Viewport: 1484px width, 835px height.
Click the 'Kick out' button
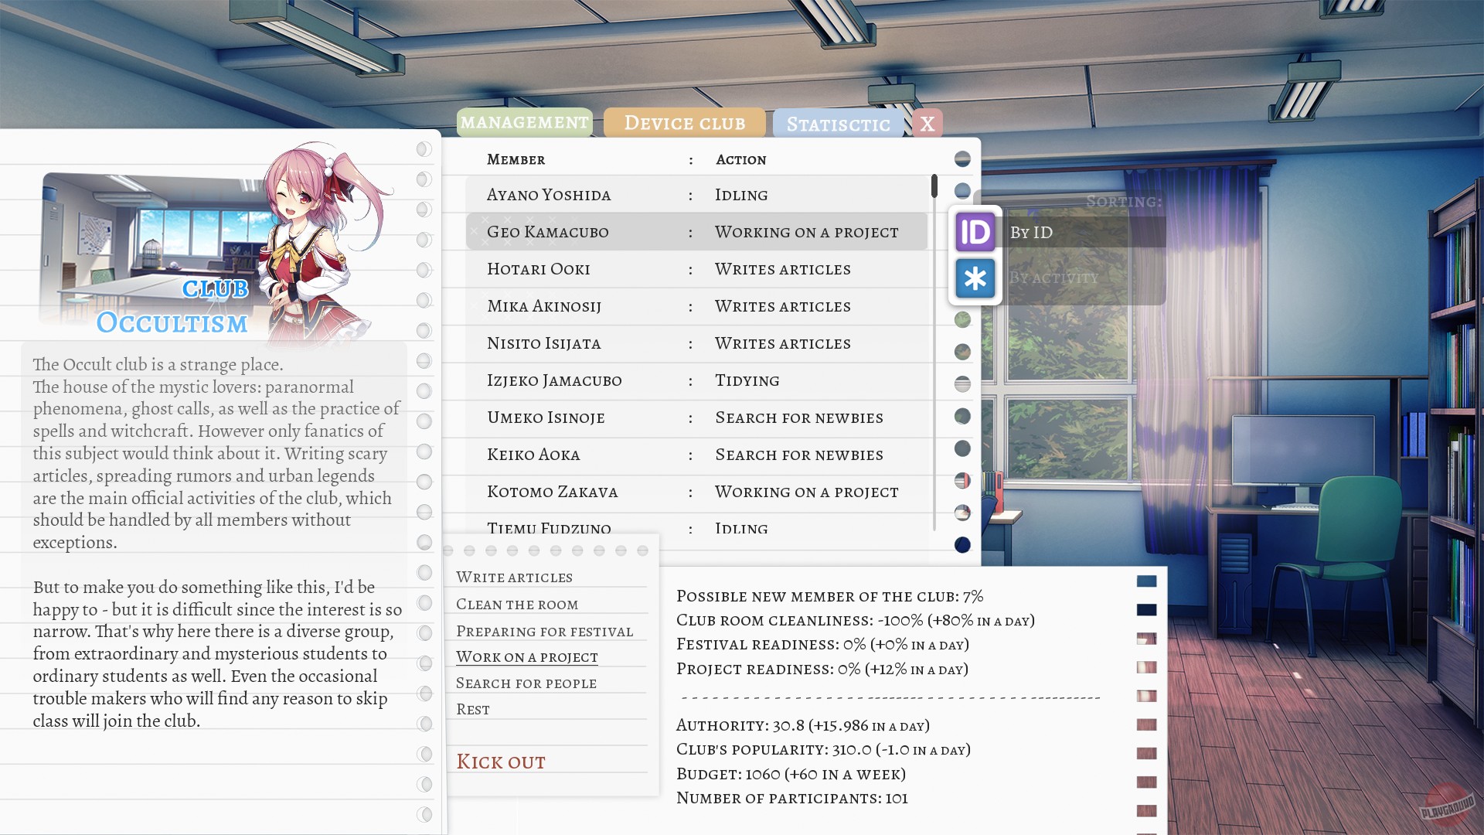pos(501,762)
